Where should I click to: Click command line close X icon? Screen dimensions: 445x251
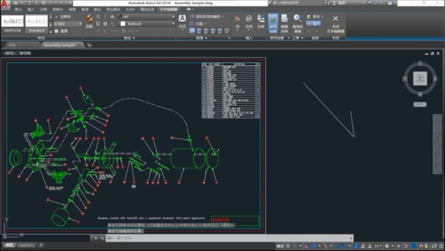(96, 238)
